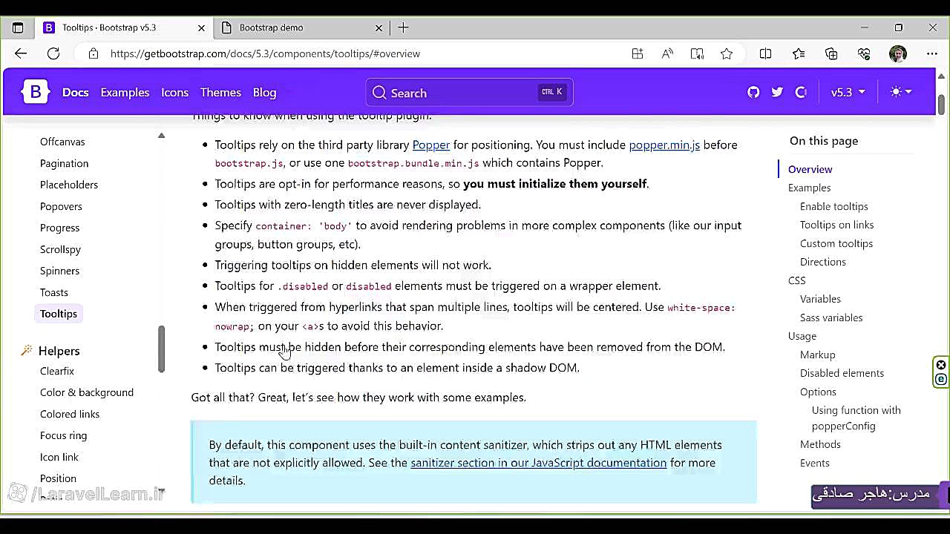This screenshot has height=534, width=950.
Task: Click the popper.min.js link
Action: (x=664, y=145)
